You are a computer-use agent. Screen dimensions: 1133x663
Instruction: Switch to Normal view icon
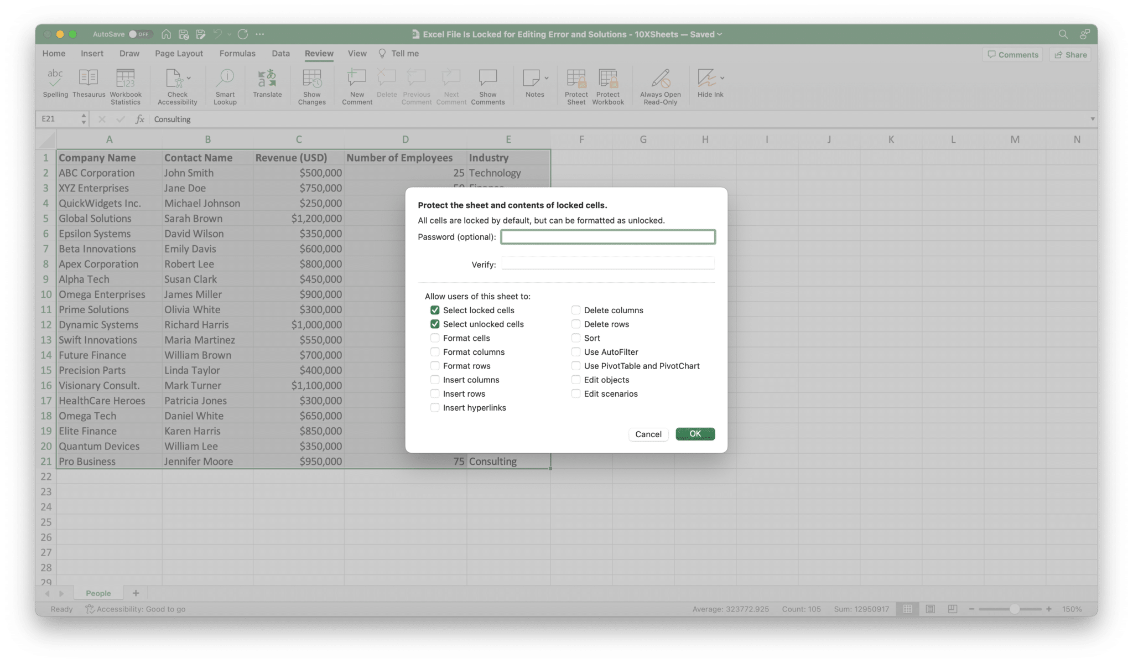908,609
